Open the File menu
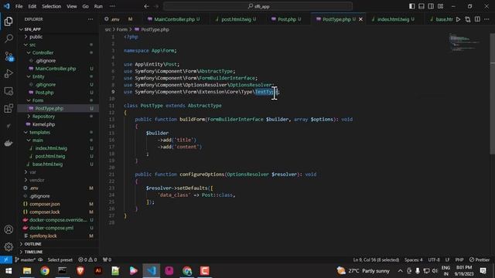The image size is (495, 278). click(19, 6)
